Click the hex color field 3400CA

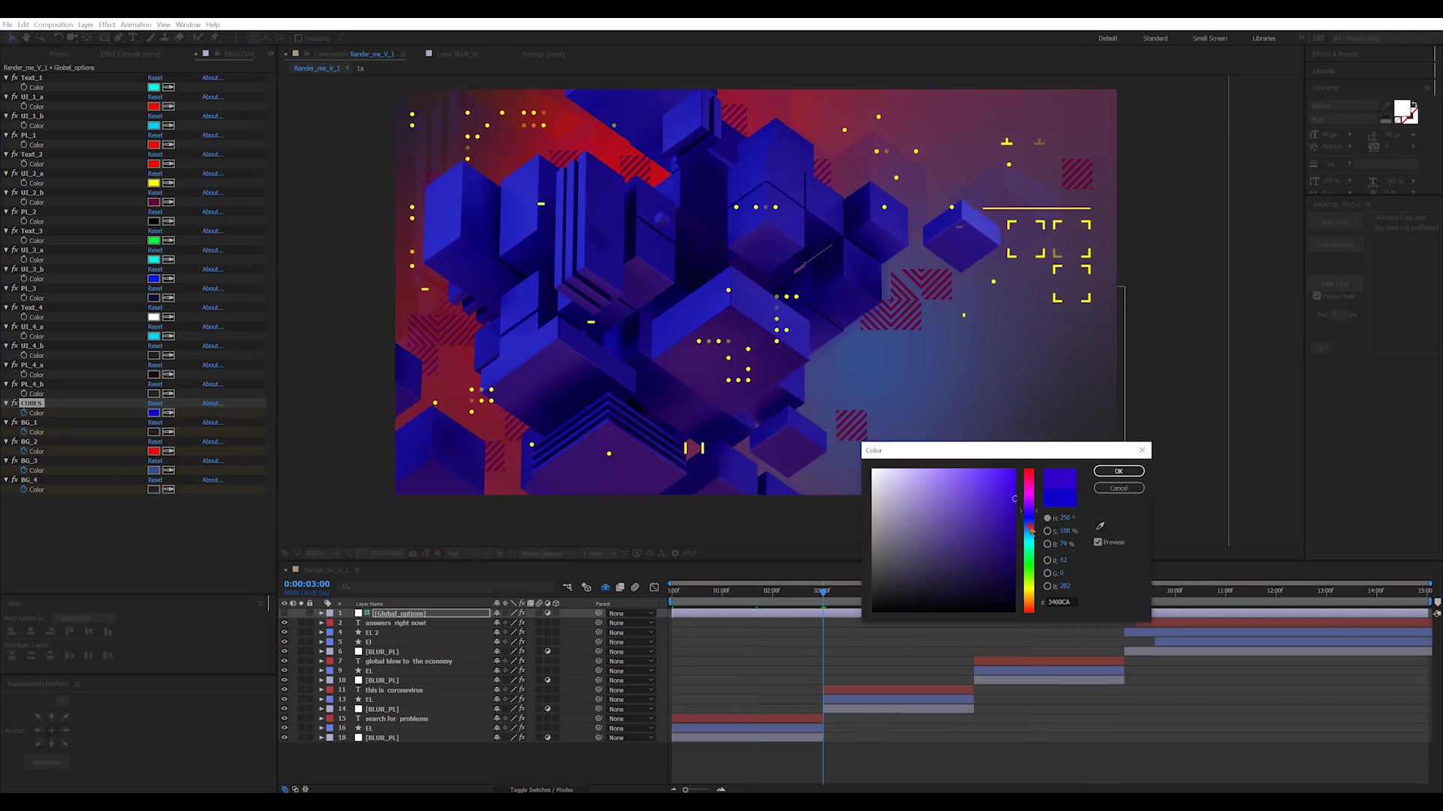1061,602
